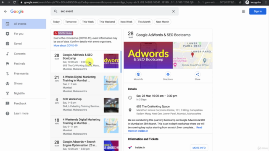The width and height of the screenshot is (269, 151).
Task: Click MORE INFO button for Insider.in
Action: point(199,148)
